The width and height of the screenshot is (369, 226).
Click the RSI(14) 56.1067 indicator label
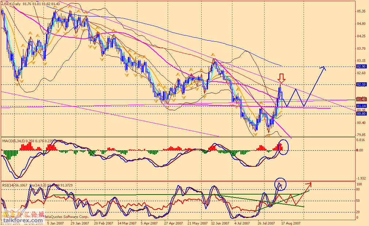click(15, 185)
